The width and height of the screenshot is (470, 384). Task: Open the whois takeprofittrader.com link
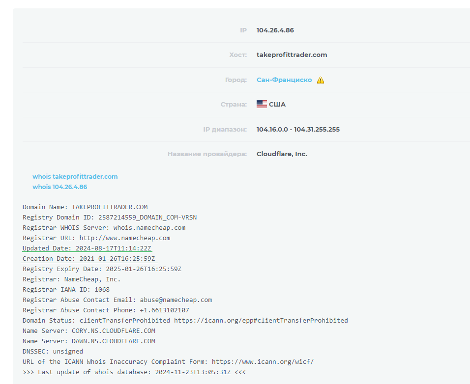point(75,176)
